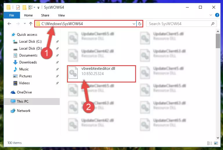Open Documents in navigation pane
The image size is (223, 150).
click(x=28, y=55)
